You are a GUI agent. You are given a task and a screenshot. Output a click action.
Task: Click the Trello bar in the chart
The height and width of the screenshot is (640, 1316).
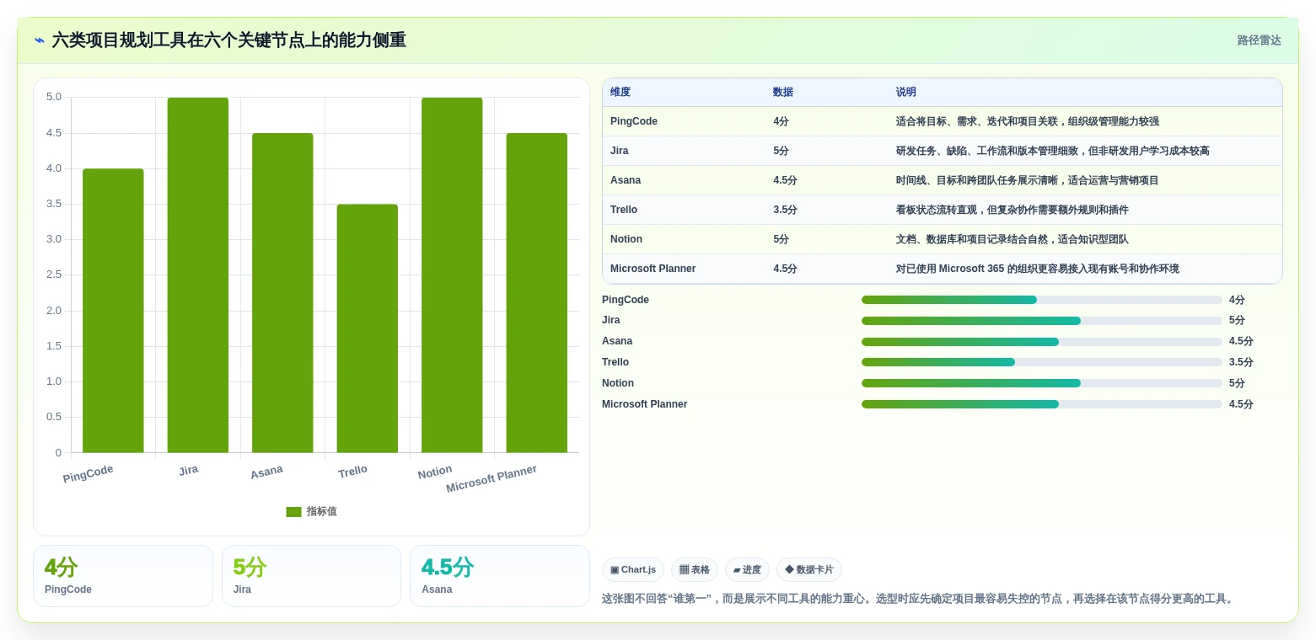click(368, 328)
